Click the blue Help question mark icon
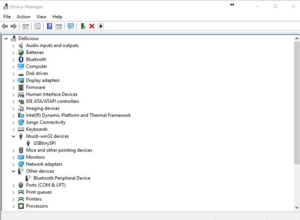 [x=49, y=26]
